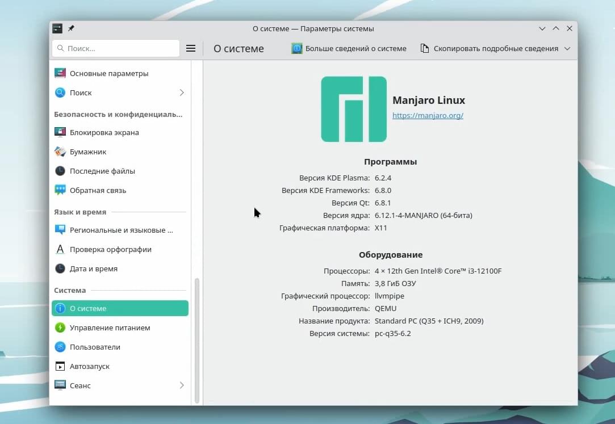
Task: Click the graphics platform value X11
Action: tap(381, 228)
